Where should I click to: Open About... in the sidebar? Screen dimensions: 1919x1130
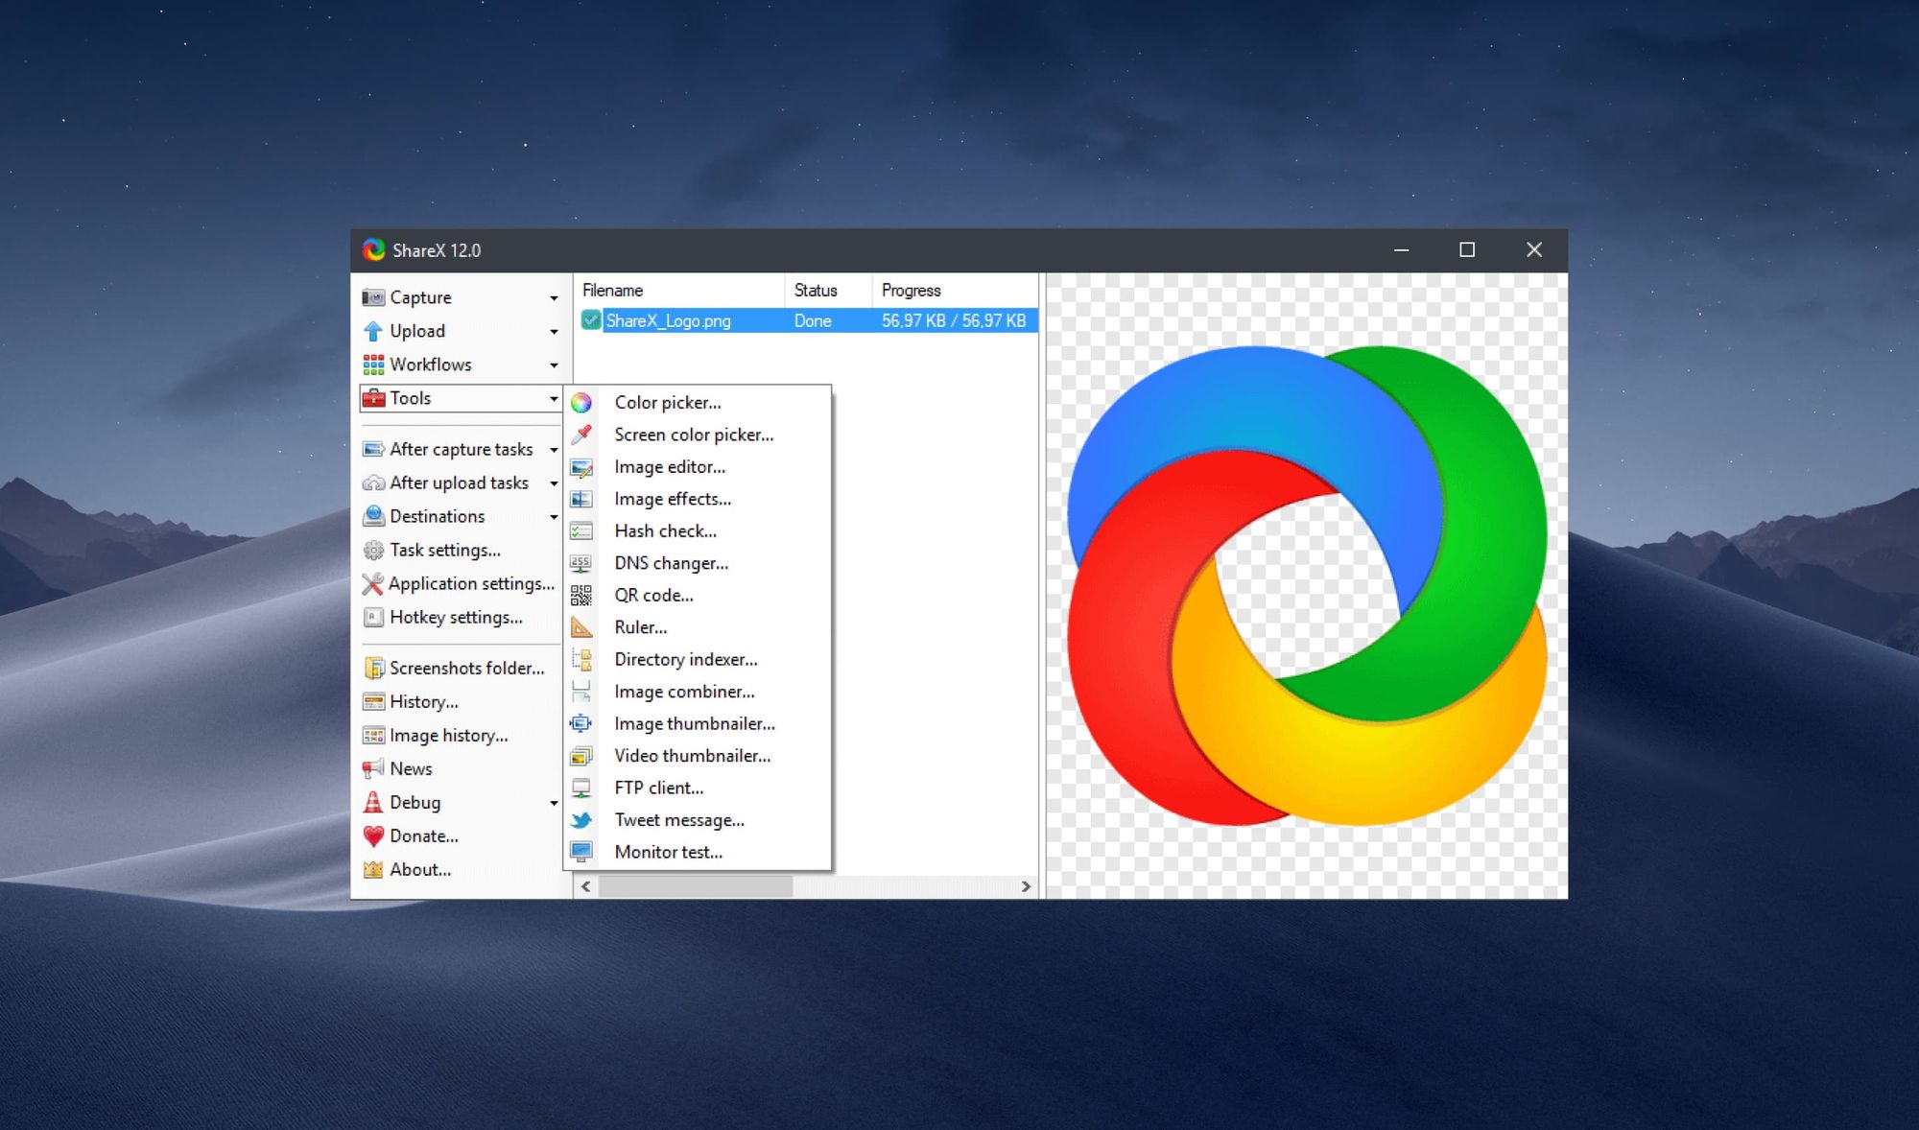(420, 869)
